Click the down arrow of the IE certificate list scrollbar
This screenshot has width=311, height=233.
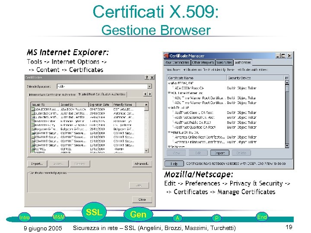146,151
